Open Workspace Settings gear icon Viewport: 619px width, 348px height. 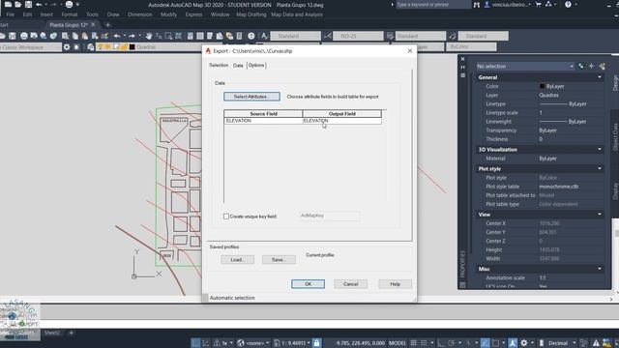point(67,47)
